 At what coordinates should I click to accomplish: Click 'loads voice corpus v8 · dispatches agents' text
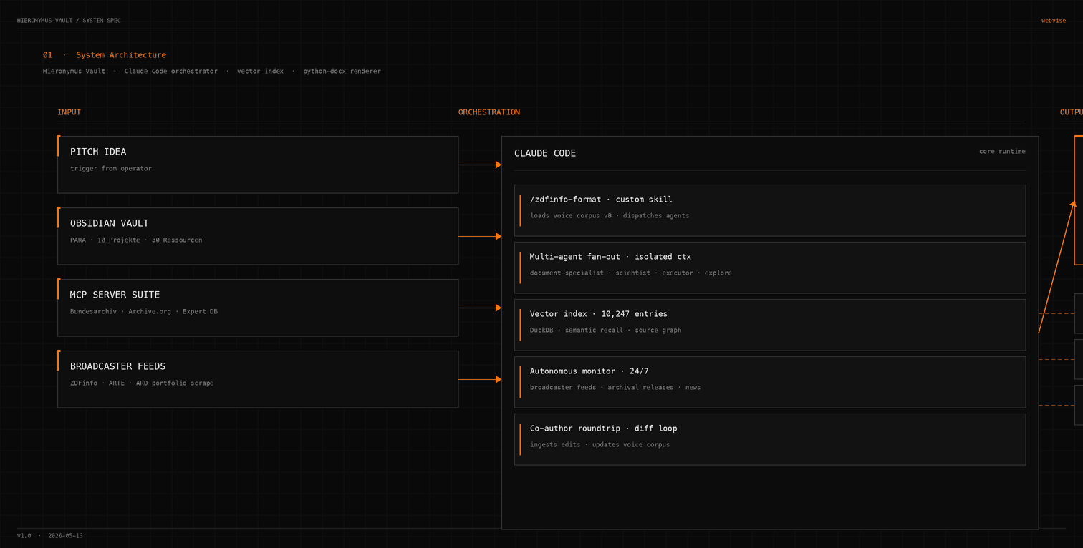pyautogui.click(x=610, y=216)
